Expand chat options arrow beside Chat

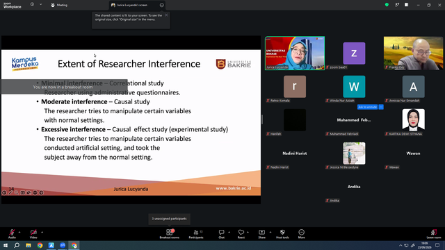tap(229, 232)
